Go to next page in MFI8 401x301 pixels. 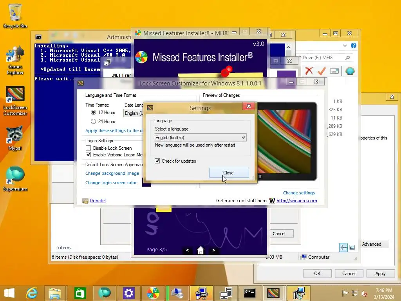coord(214,250)
